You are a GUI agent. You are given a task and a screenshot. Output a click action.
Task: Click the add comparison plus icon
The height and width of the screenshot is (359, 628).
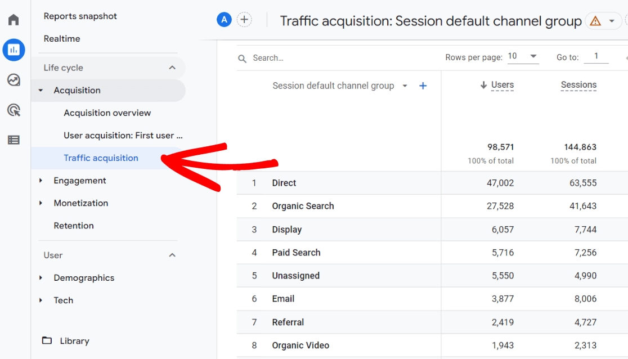(244, 20)
